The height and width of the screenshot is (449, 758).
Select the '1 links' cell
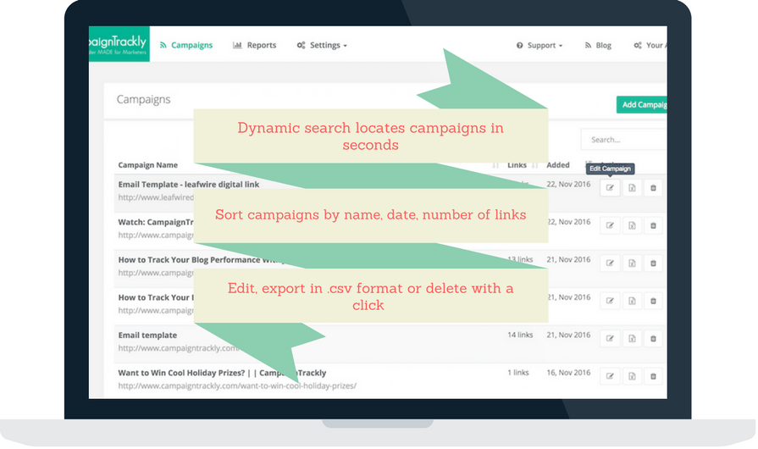[x=518, y=373]
